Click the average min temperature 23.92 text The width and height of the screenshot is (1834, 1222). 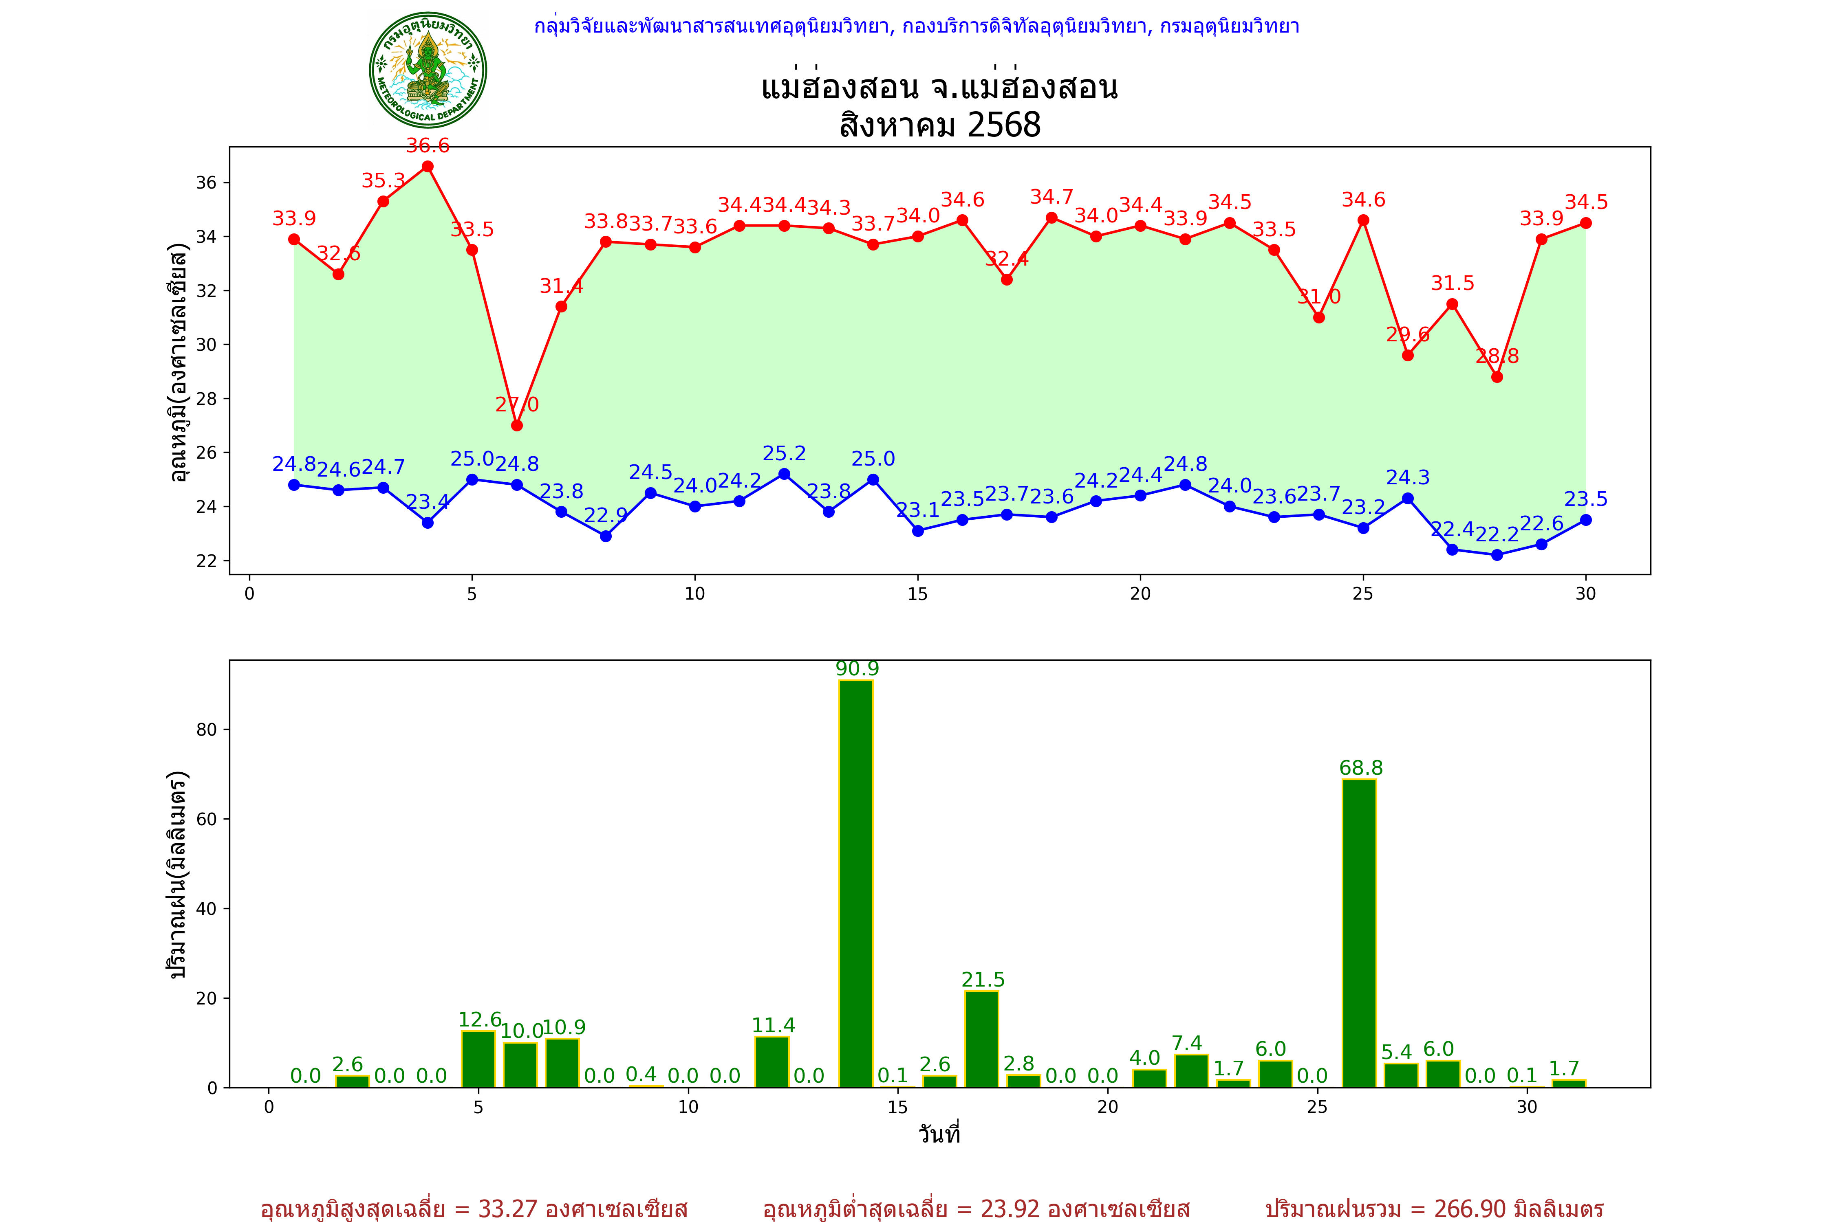976,1208
